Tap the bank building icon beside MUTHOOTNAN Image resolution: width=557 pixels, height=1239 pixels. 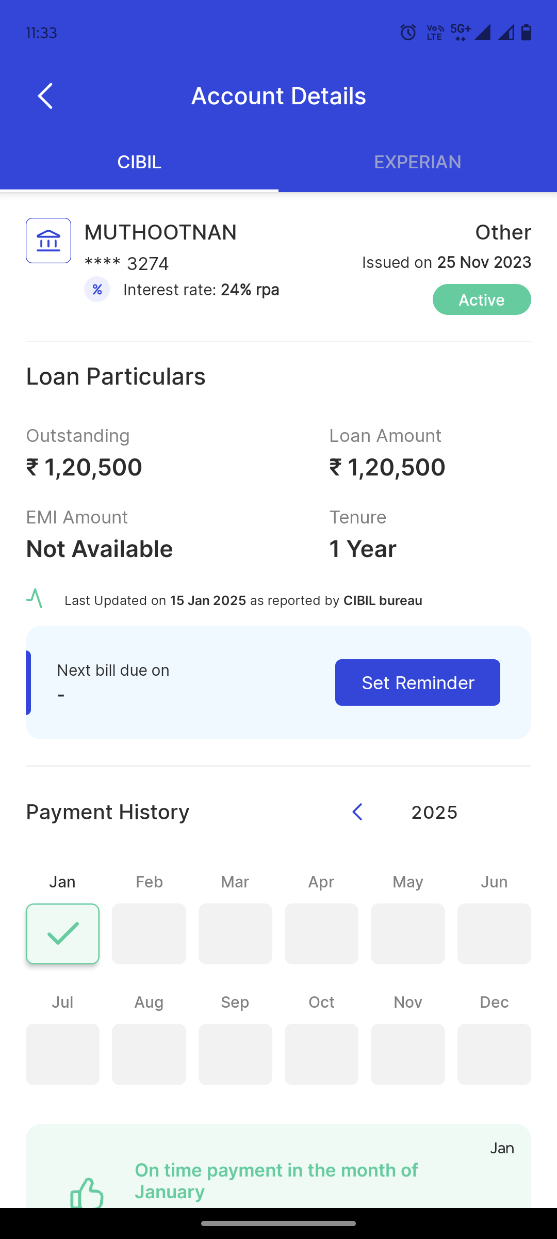pos(48,241)
